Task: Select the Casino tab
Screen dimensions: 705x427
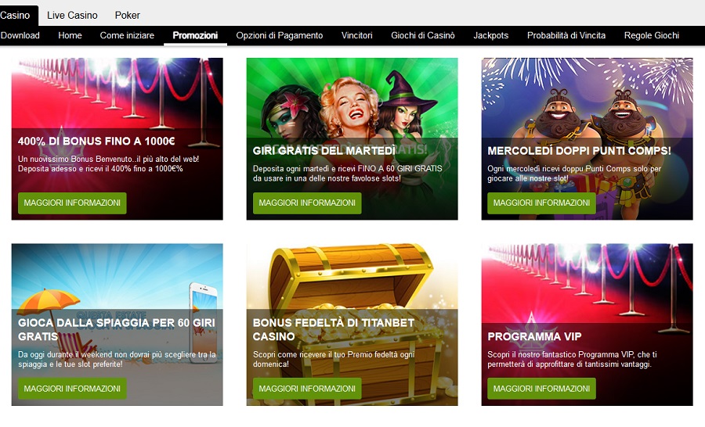Action: tap(16, 16)
